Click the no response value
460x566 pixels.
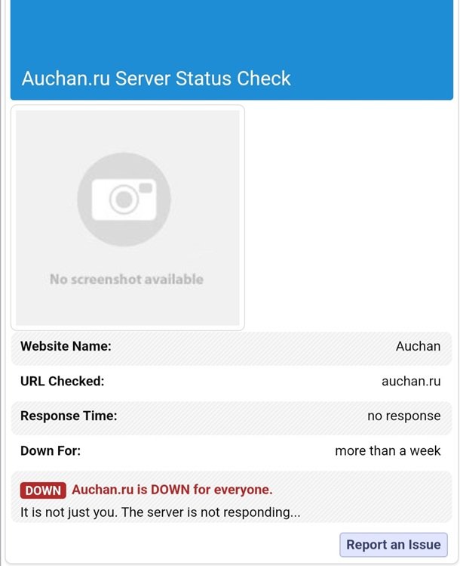point(403,416)
